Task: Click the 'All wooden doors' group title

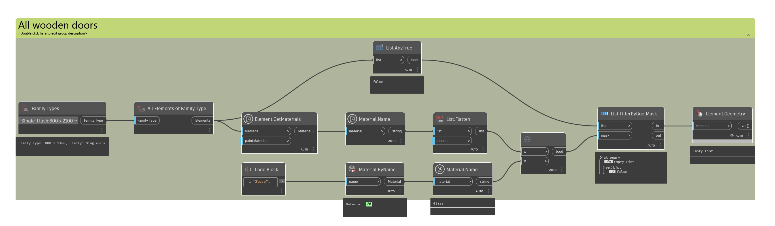Action: click(x=58, y=25)
